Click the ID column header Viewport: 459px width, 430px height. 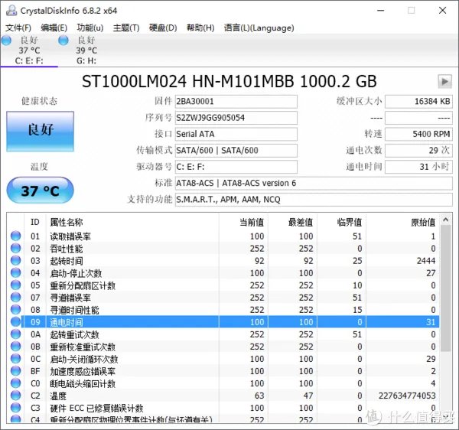[35, 222]
